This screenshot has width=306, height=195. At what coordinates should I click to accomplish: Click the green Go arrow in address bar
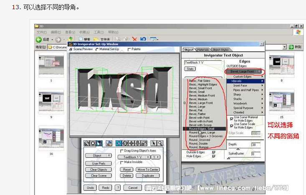tap(291, 47)
